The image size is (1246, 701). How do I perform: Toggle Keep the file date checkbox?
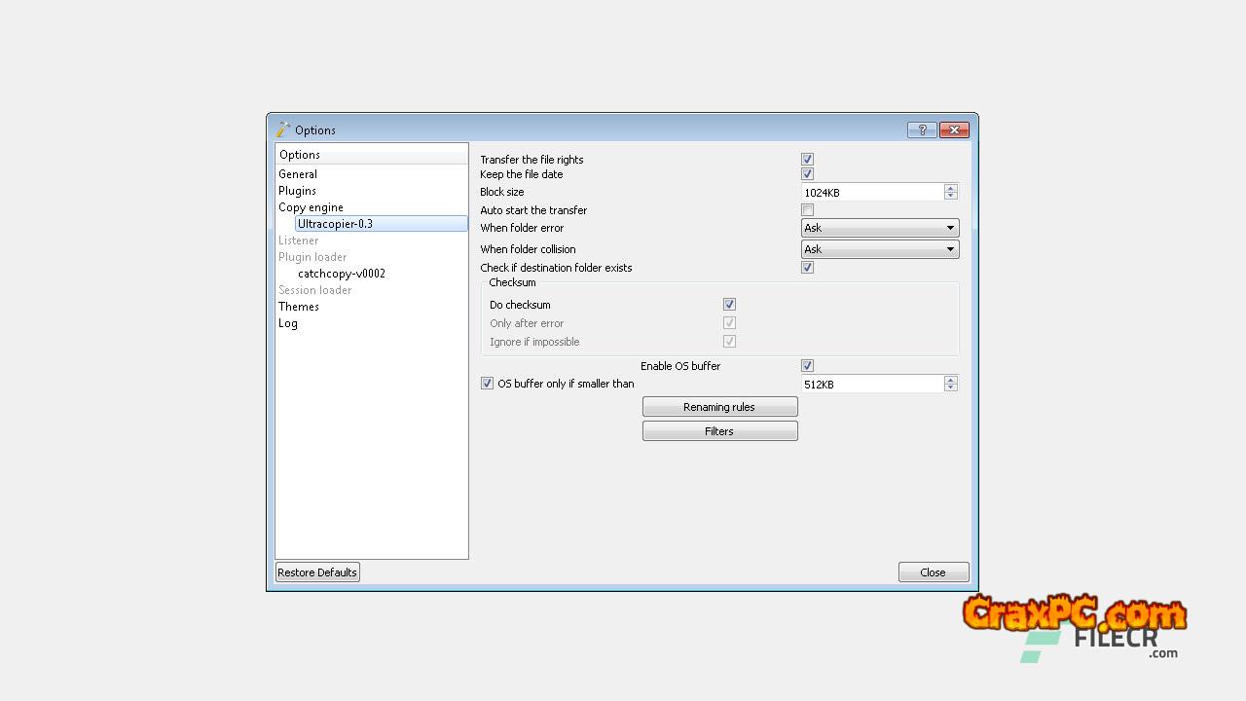coord(807,174)
